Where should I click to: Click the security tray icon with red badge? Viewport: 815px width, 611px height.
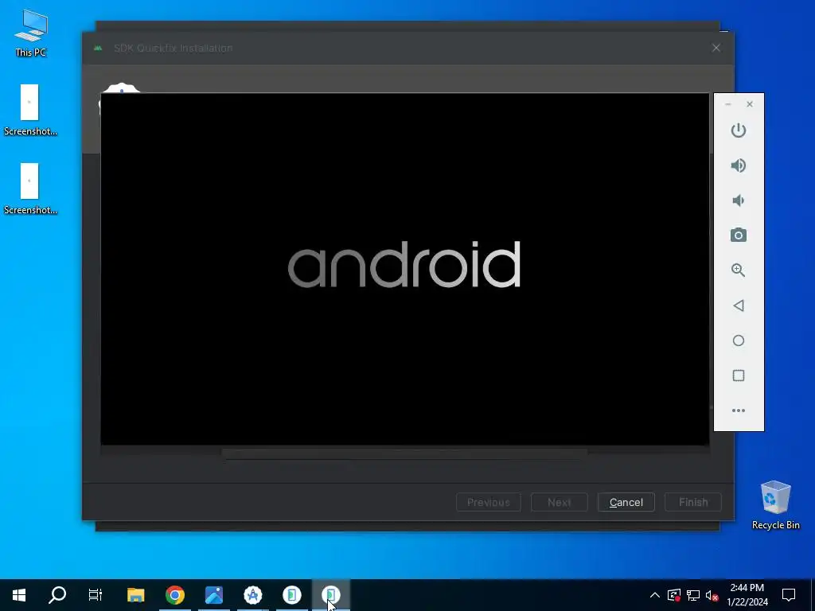click(x=673, y=595)
